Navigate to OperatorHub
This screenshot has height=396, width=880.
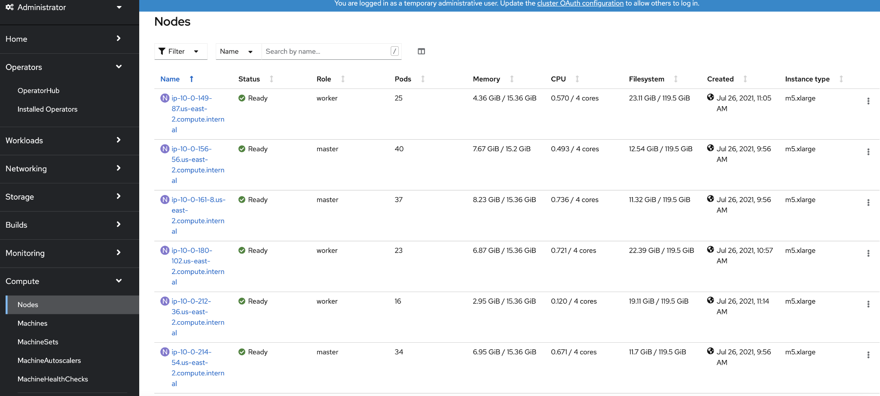[39, 90]
